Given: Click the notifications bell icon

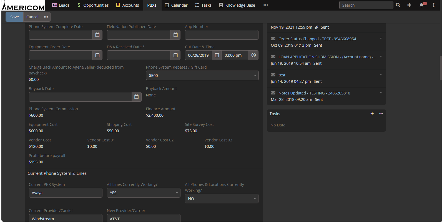Looking at the screenshot, I should (421, 5).
